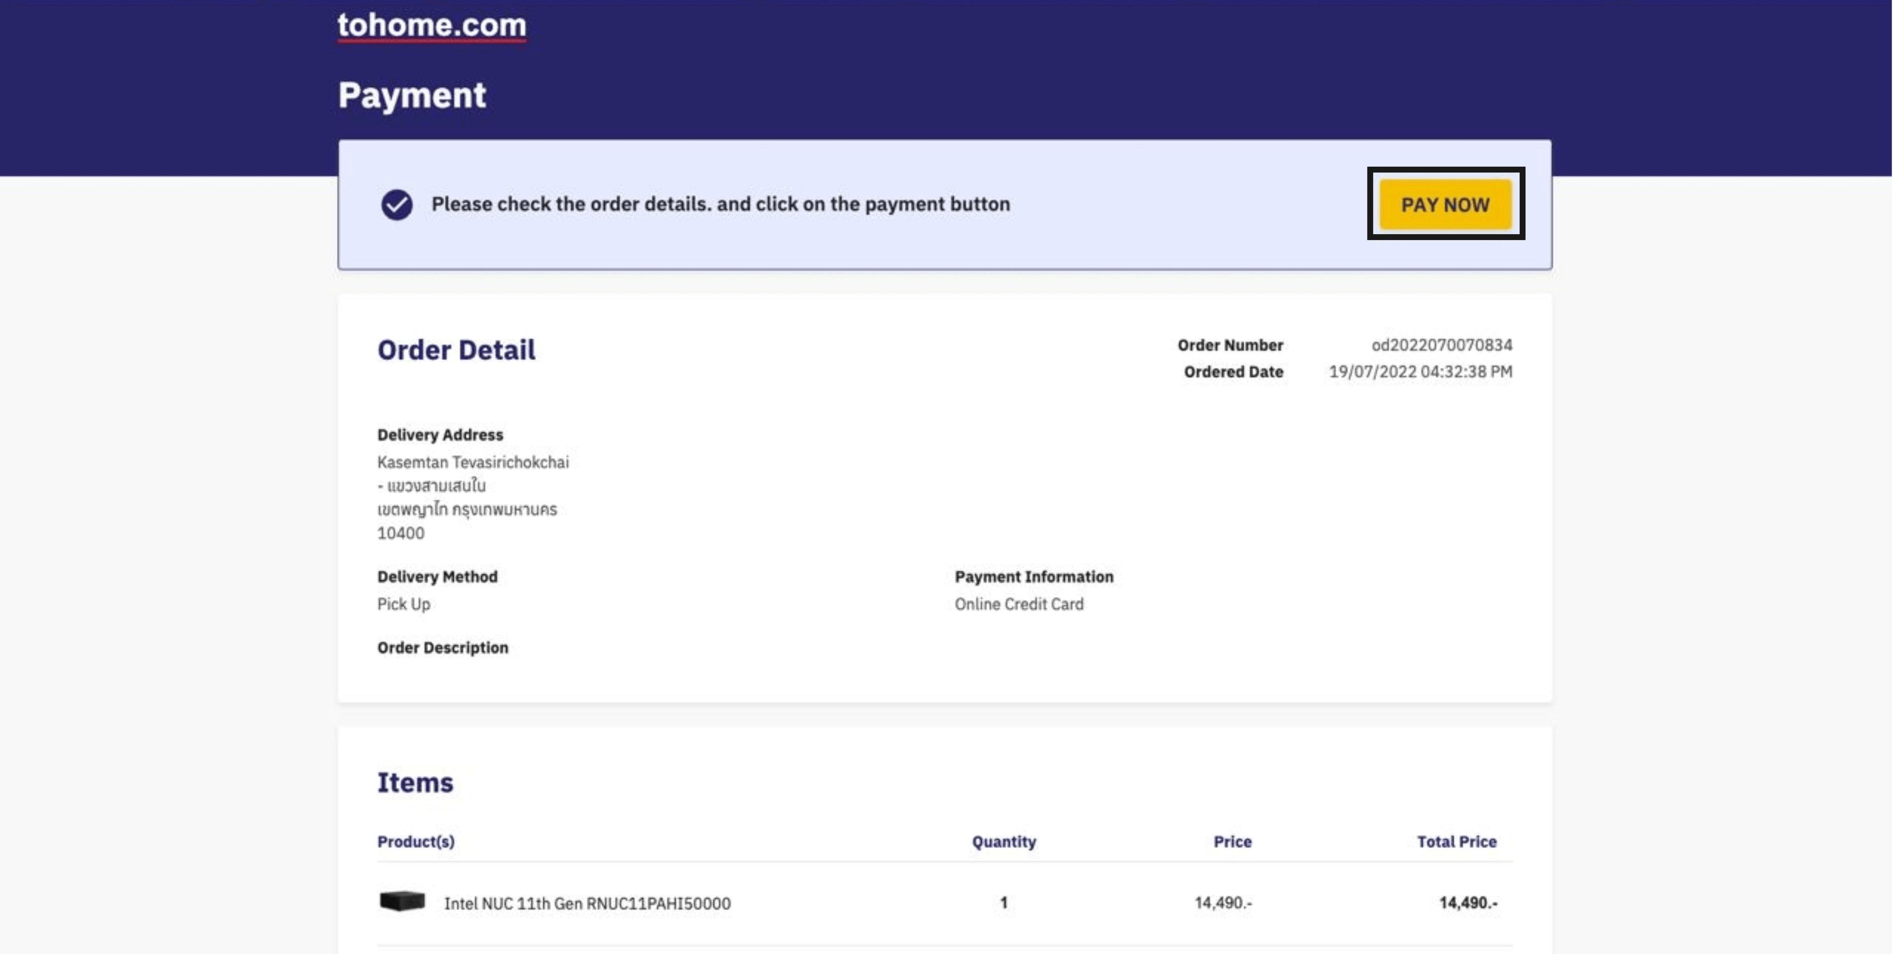The image size is (1893, 957).
Task: Select the Intel NUC 11th Gen product name
Action: [587, 903]
